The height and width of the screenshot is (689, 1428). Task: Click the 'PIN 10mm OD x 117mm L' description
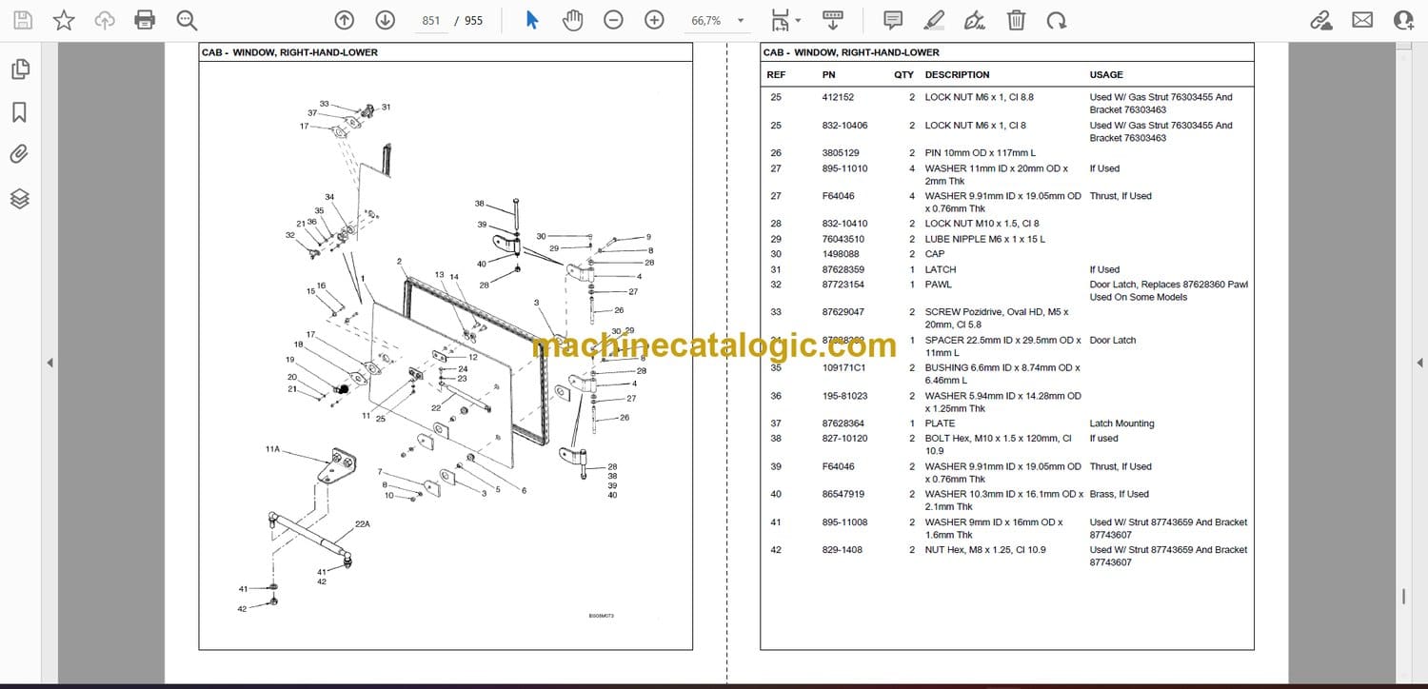point(980,153)
